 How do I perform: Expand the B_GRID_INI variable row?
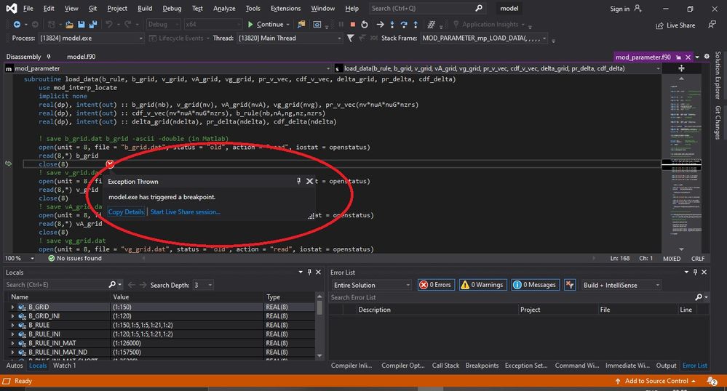point(12,316)
